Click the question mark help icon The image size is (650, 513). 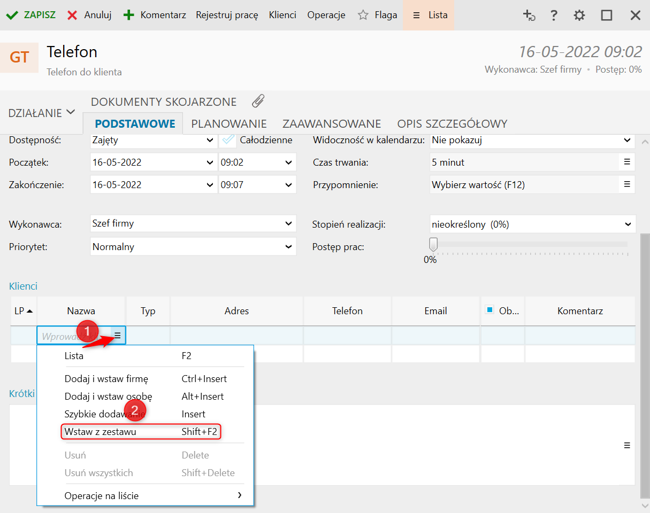pyautogui.click(x=554, y=15)
